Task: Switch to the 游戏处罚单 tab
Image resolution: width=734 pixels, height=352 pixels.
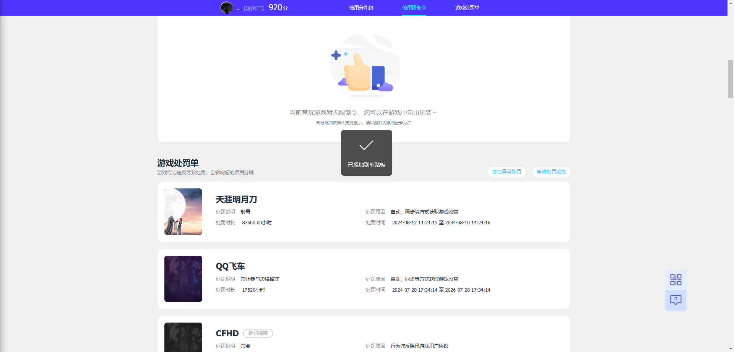Action: point(467,7)
